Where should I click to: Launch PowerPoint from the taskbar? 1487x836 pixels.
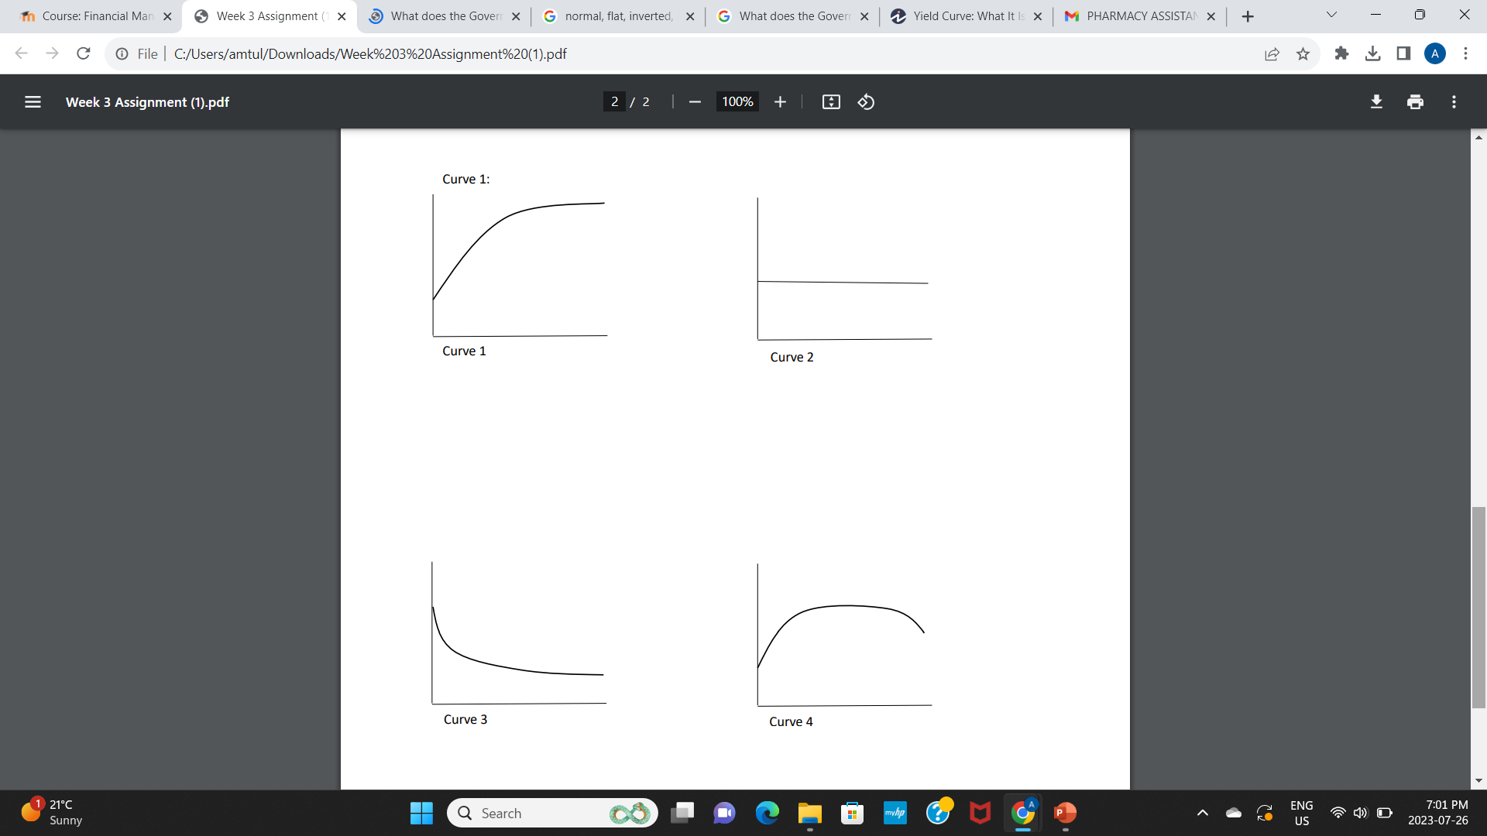point(1065,814)
